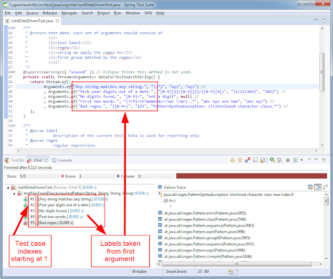Click the Failure Trace scroll-down arrow
This screenshot has height=279, width=333.
coord(326,258)
